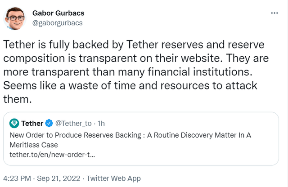The height and width of the screenshot is (187, 288).
Task: Click the Tether account name in quote
Action: coord(32,123)
